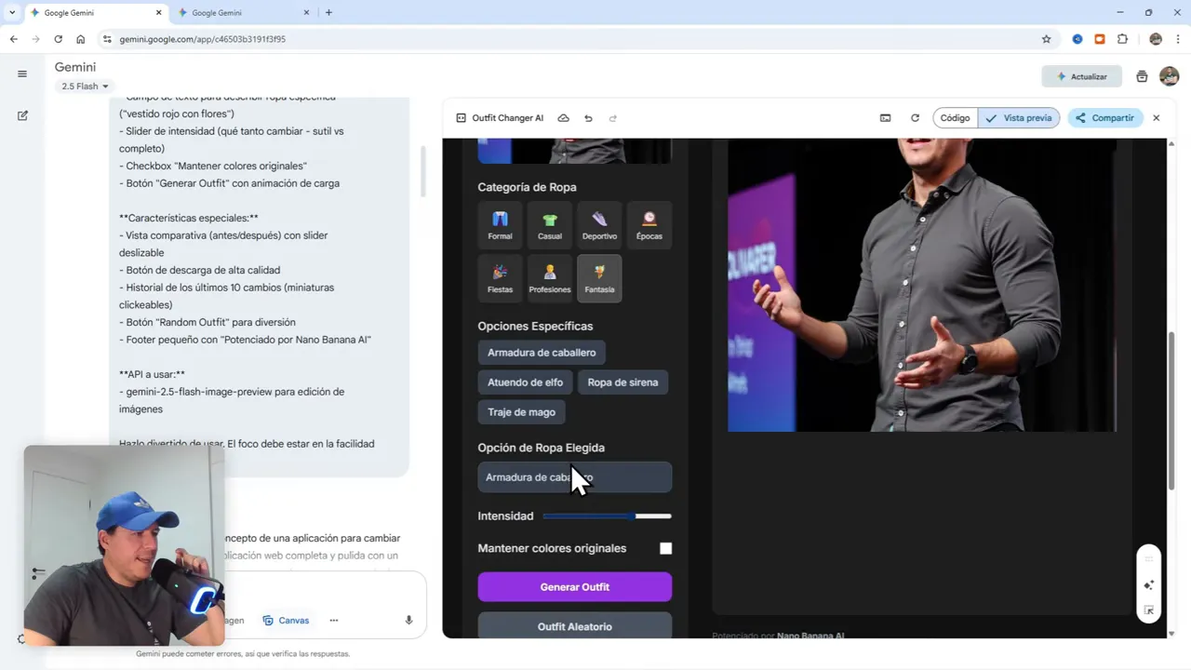
Task: Open the Gemini 2.5 Flash model dropdown
Action: click(x=84, y=86)
